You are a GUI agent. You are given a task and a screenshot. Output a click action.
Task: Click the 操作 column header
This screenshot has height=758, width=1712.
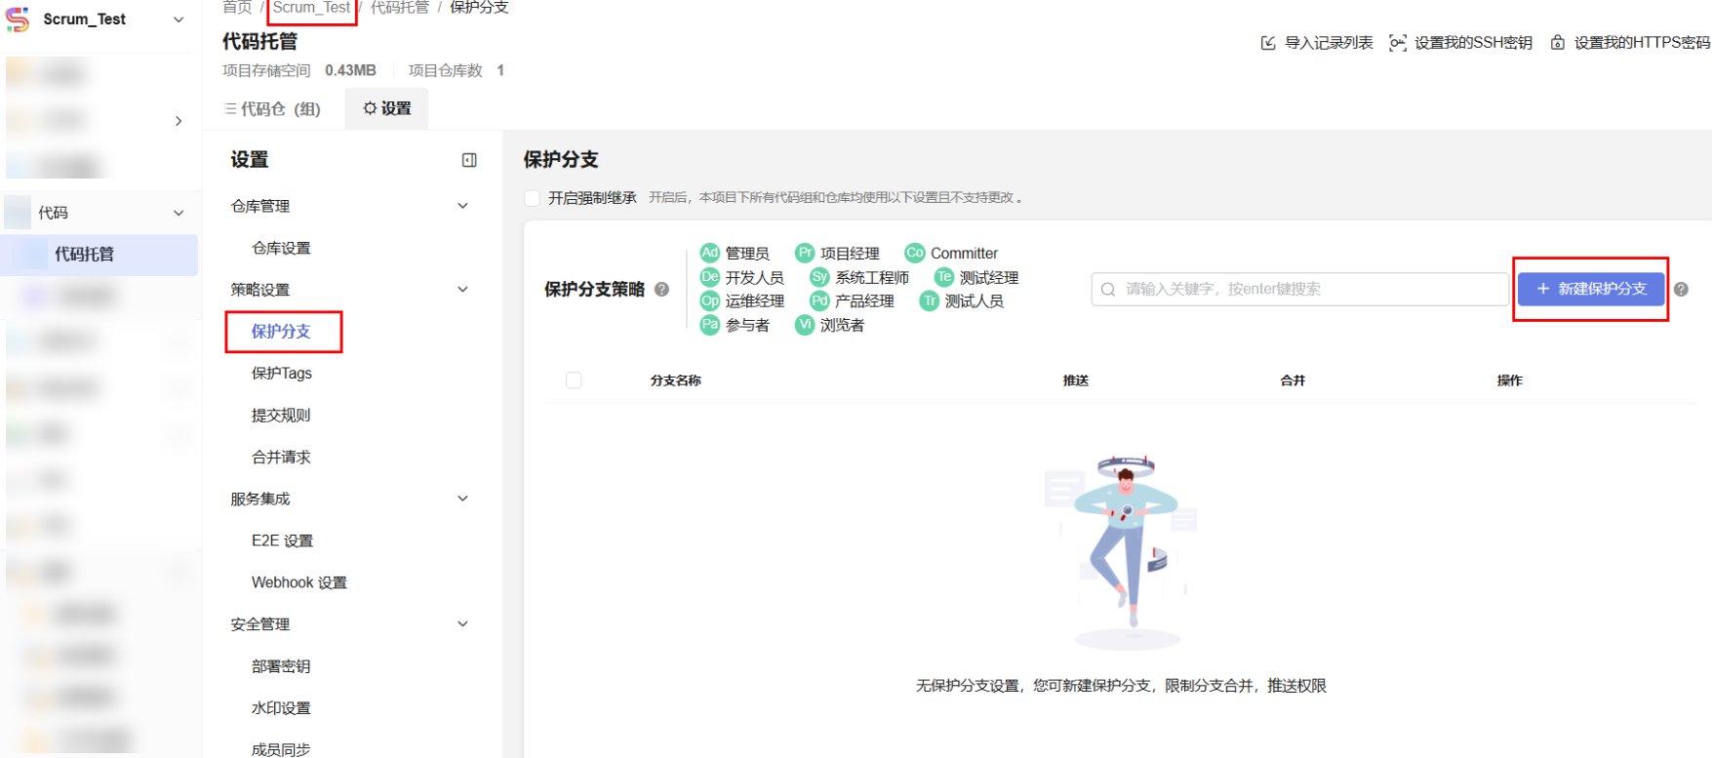coord(1510,380)
